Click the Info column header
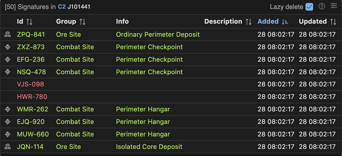The image size is (342, 156). point(122,21)
